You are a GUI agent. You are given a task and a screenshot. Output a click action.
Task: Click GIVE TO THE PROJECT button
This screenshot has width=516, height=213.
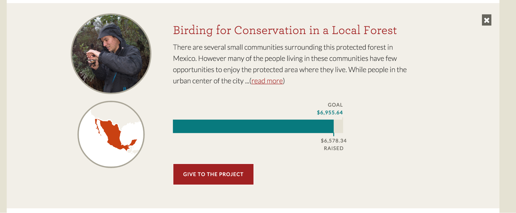coord(213,174)
